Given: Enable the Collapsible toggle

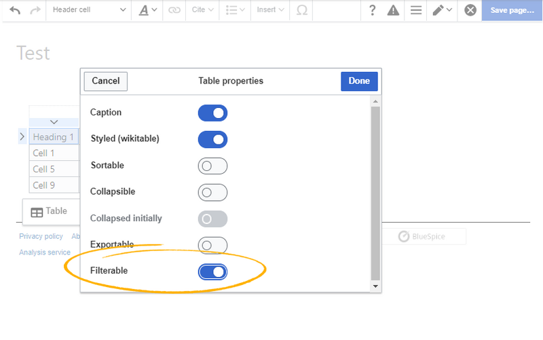Looking at the screenshot, I should (x=212, y=192).
